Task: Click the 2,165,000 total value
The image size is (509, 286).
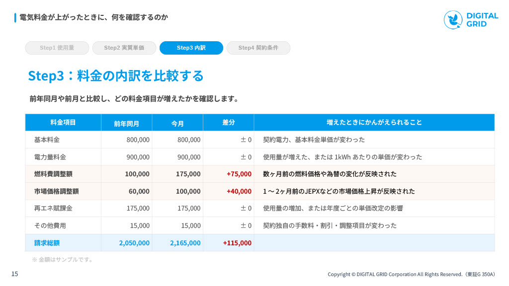Action: pyautogui.click(x=185, y=243)
